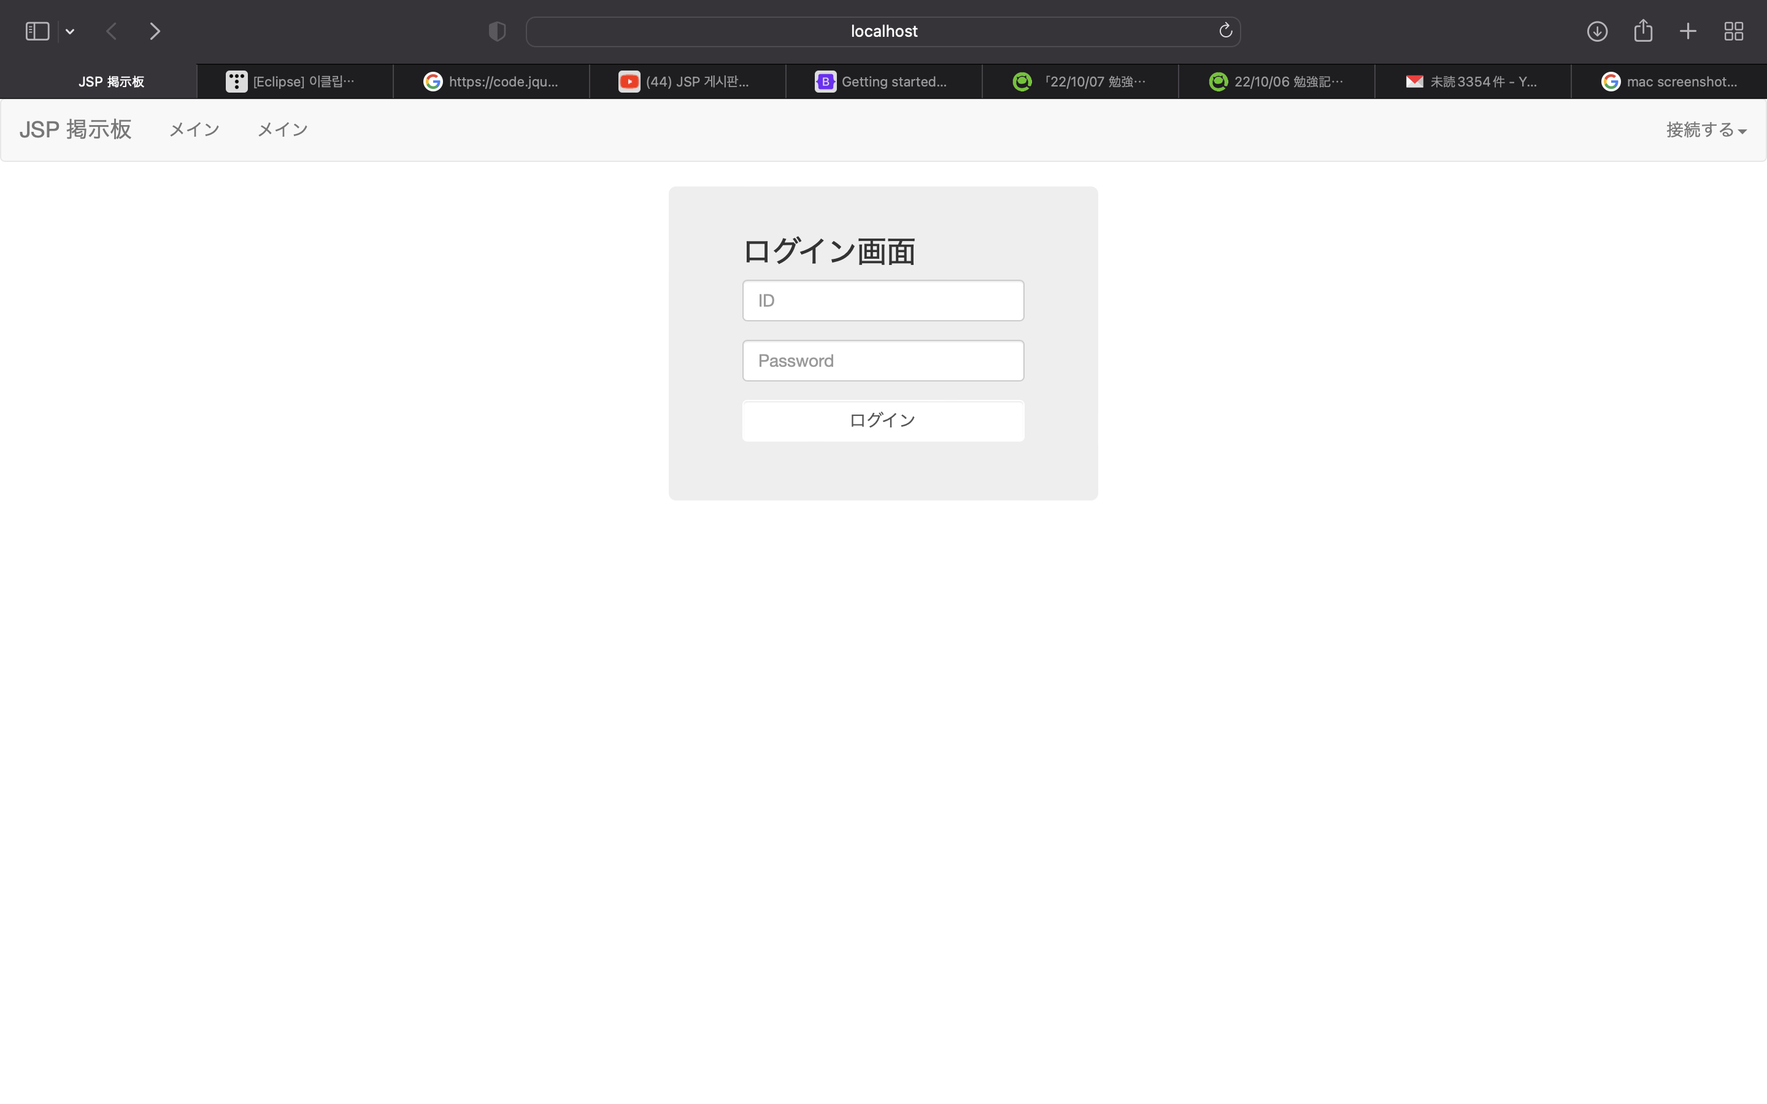Go back with the back arrow

pyautogui.click(x=112, y=31)
